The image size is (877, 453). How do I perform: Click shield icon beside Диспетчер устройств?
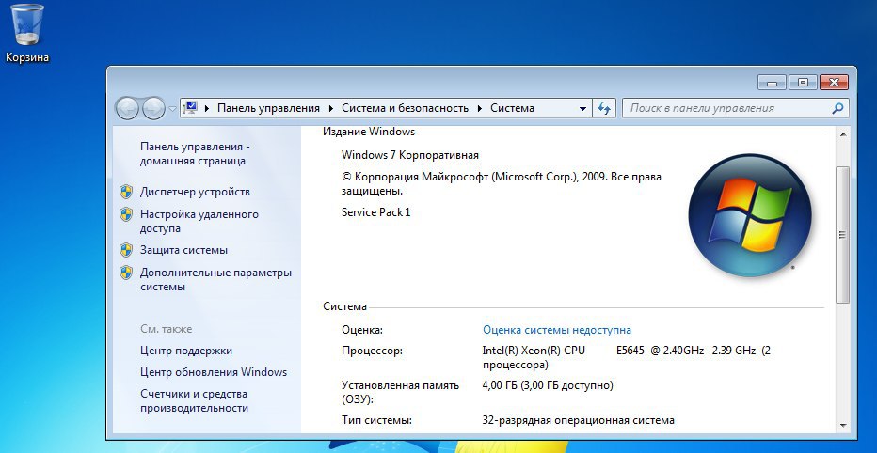pos(126,192)
